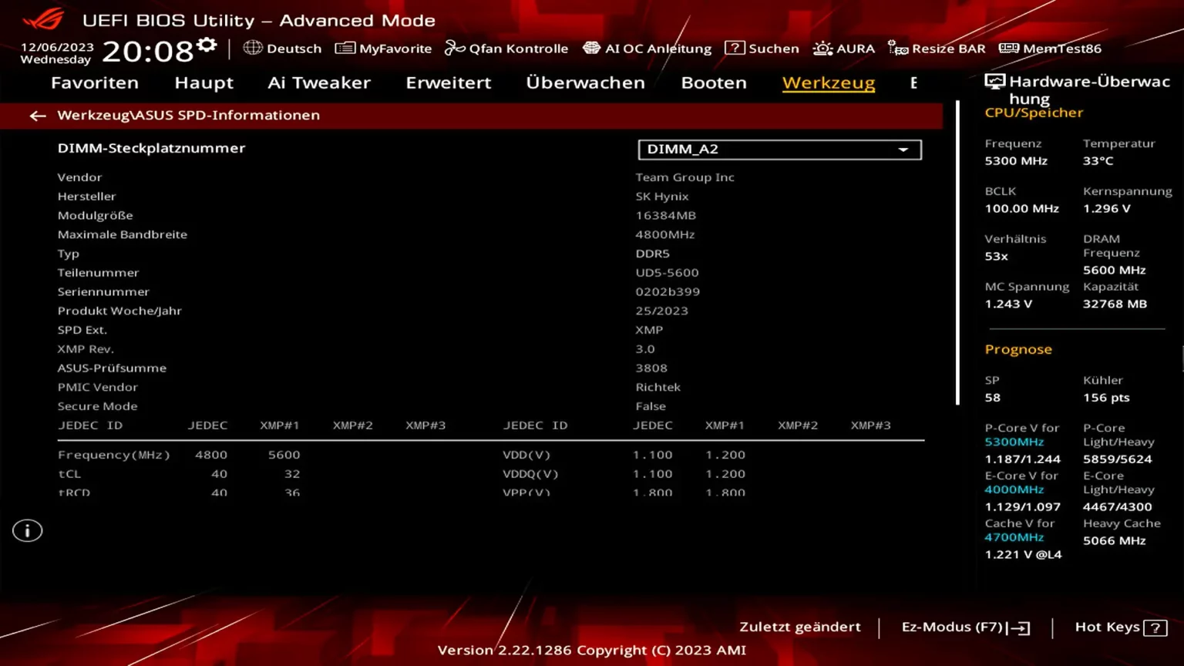Viewport: 1184px width, 666px height.
Task: Click the info icon at bottom left
Action: [27, 530]
